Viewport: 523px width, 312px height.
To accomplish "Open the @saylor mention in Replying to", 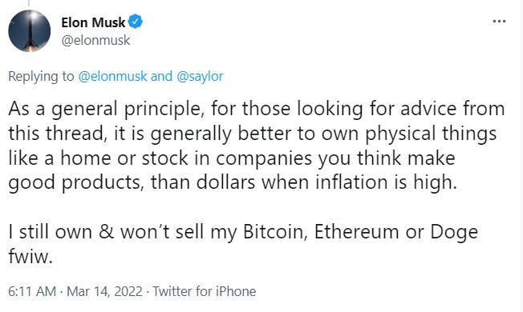I will pos(200,76).
